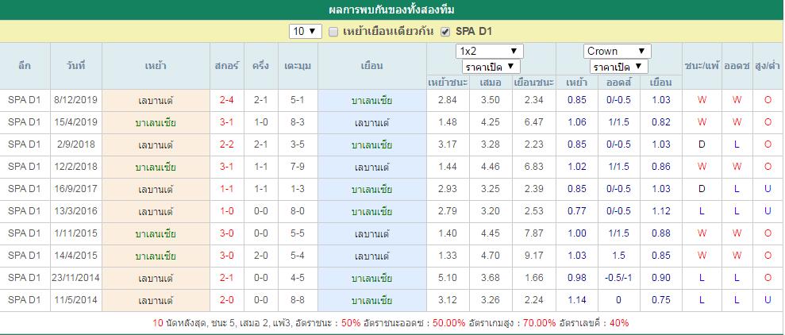Click the ชนะ/แพ้ column header
The height and width of the screenshot is (335, 785).
(702, 66)
